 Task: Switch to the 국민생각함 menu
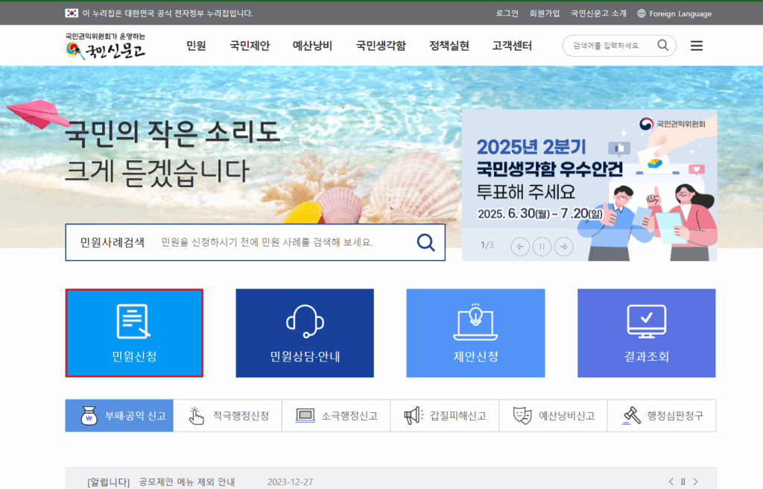point(381,45)
